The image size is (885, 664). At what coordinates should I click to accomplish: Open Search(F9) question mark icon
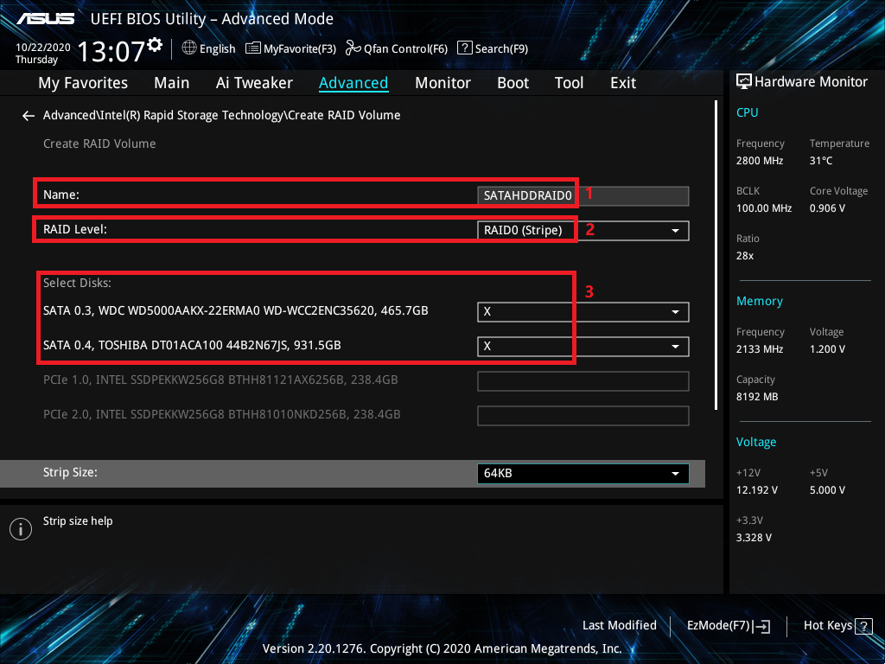464,48
